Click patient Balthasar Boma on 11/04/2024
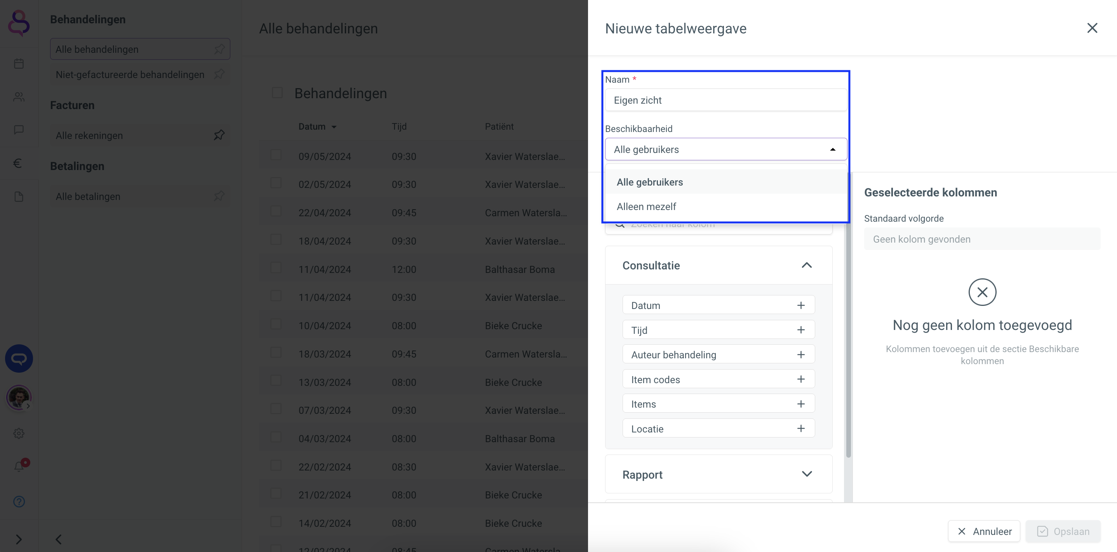Screen dimensions: 1117x552 coord(520,269)
